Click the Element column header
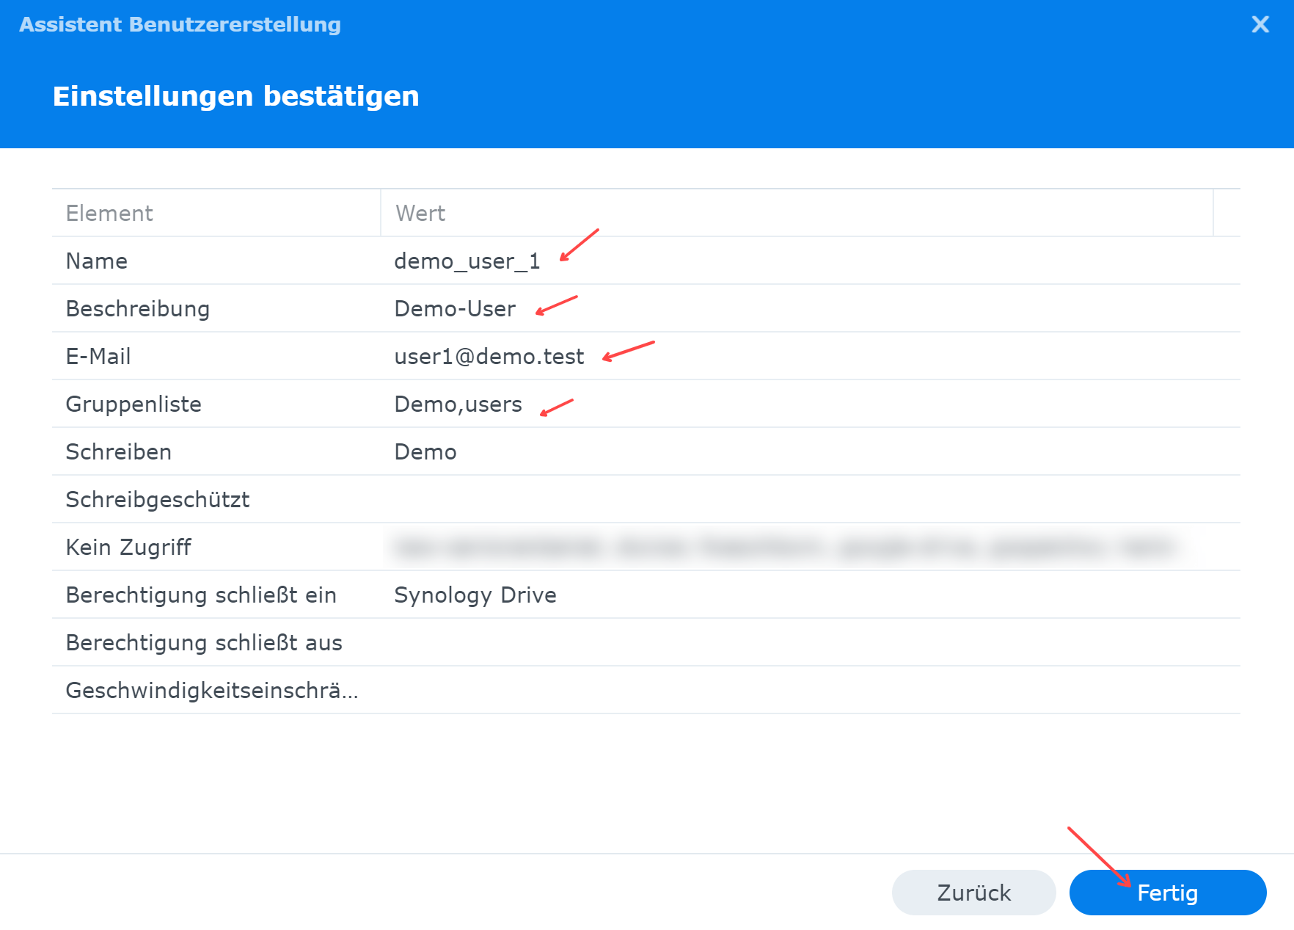The width and height of the screenshot is (1294, 930). point(109,214)
